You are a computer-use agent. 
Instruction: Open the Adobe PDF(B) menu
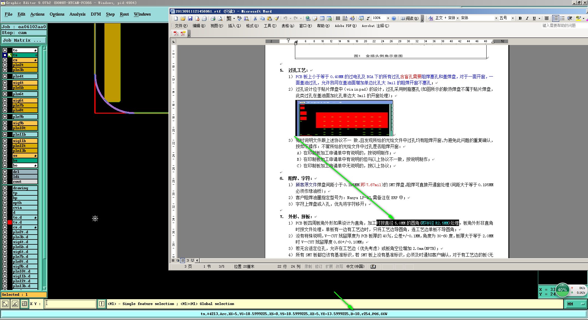345,26
